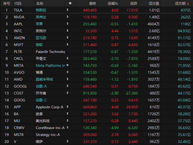Viewport: 193px width, 145px height.
Task: Open the 谷歌-A stock name link
Action: pyautogui.click(x=41, y=86)
